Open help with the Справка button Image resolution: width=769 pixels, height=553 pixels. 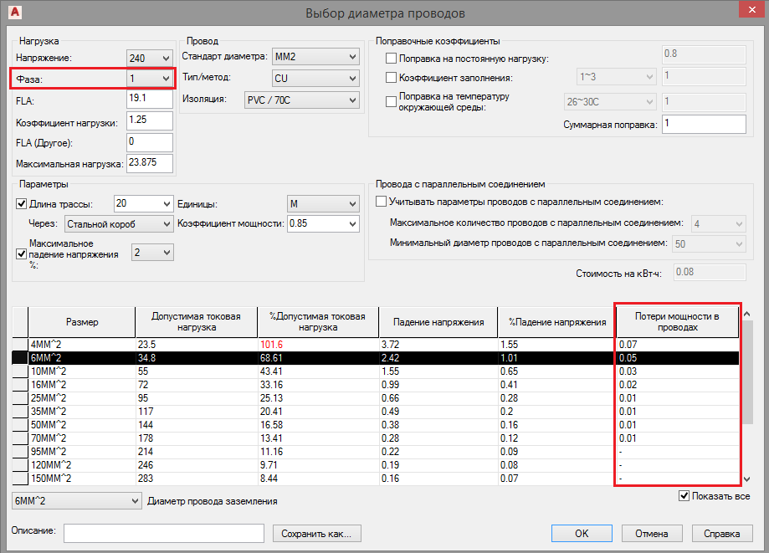[721, 533]
